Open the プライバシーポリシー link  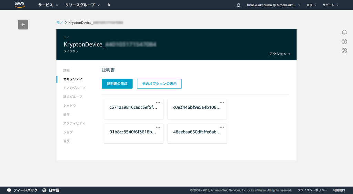312,191
